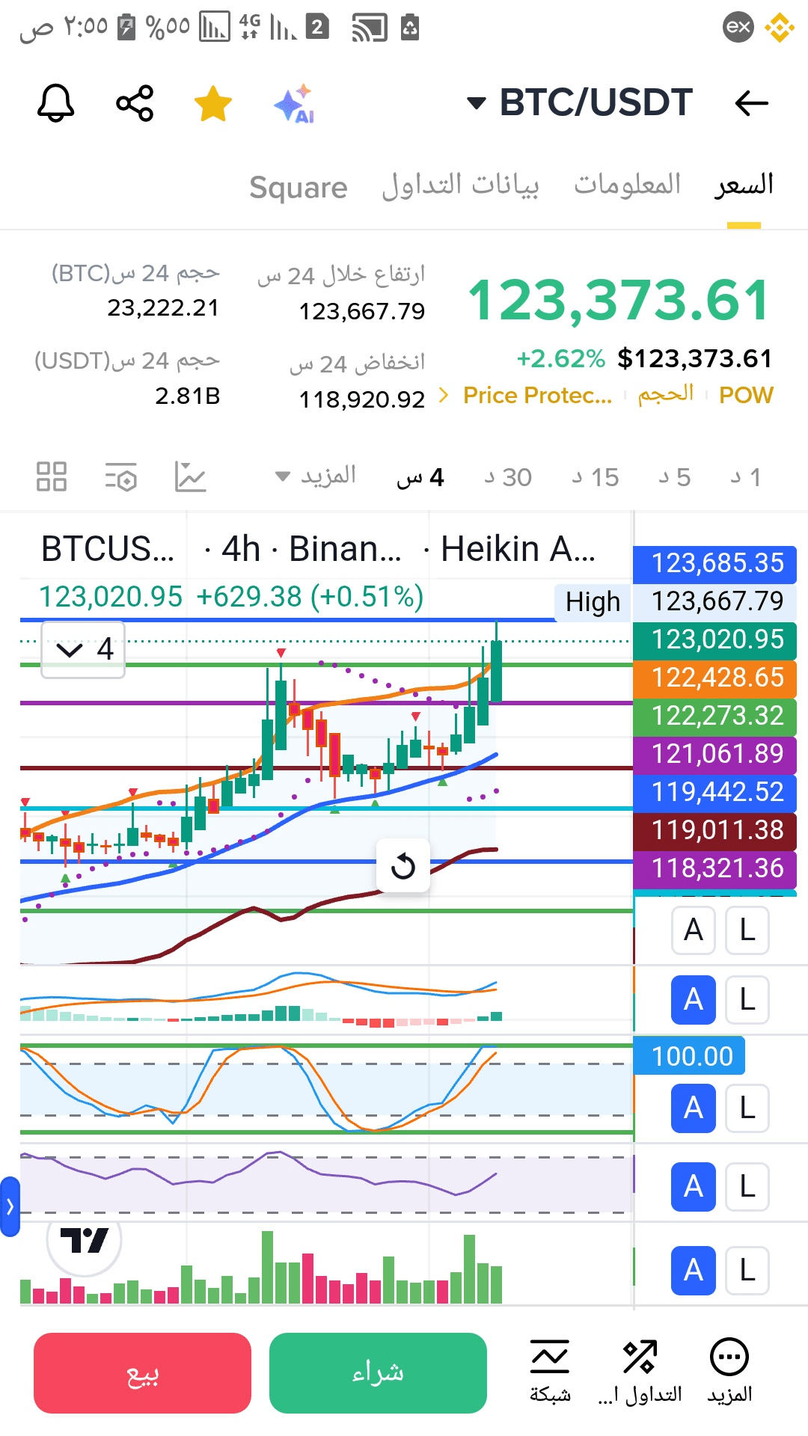This screenshot has height=1436, width=808.
Task: Tap the POW tag
Action: (746, 395)
